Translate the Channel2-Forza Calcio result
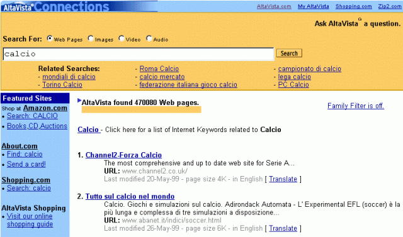The image size is (403, 237). (283, 179)
